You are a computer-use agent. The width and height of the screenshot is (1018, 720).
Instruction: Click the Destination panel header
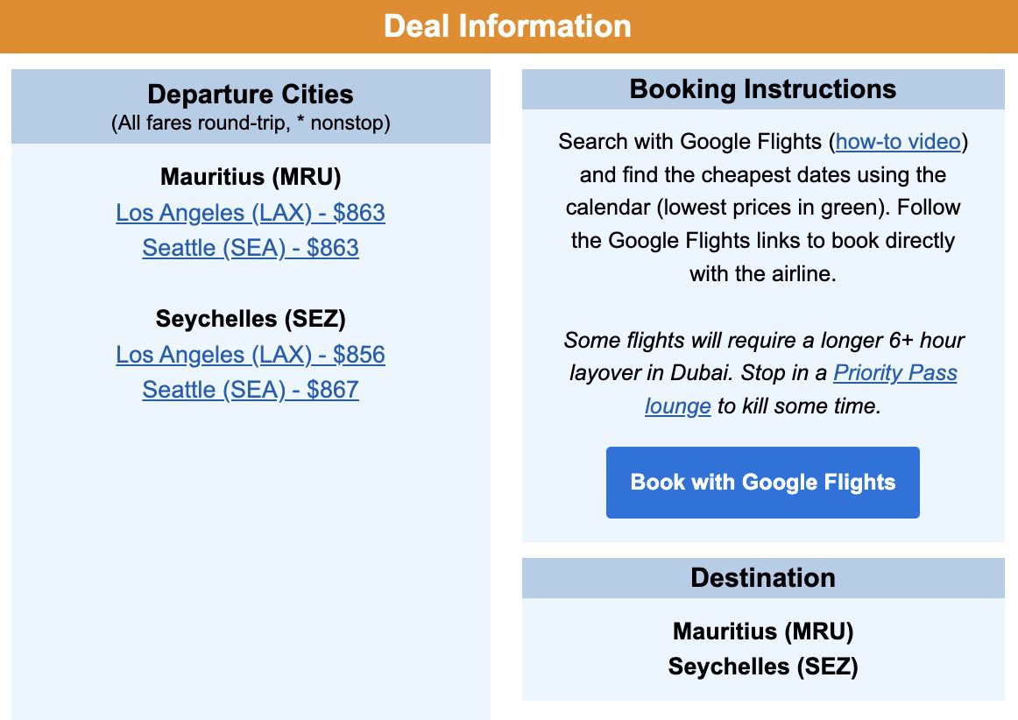point(763,578)
